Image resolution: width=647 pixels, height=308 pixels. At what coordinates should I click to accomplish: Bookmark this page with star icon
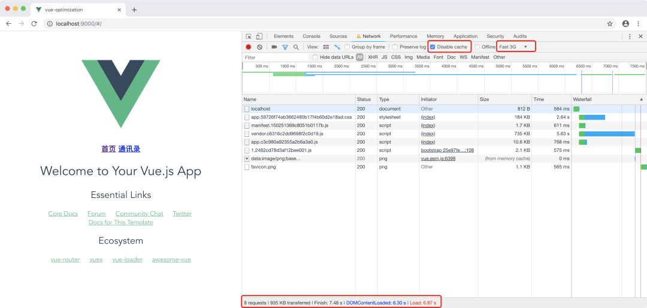click(x=610, y=24)
